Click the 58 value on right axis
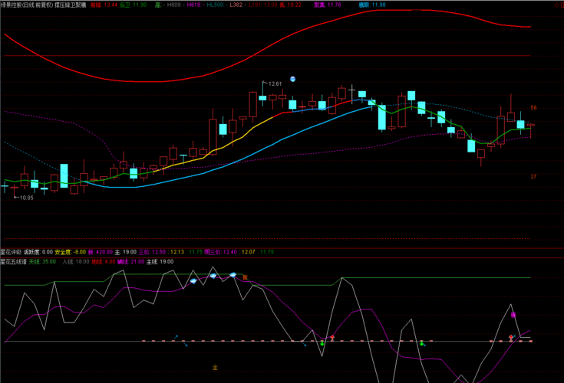Screen dimensions: 564x383 coord(533,108)
